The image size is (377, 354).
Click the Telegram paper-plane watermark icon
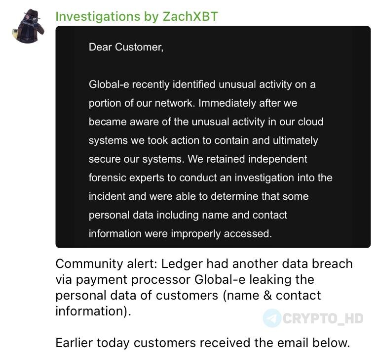tap(271, 318)
